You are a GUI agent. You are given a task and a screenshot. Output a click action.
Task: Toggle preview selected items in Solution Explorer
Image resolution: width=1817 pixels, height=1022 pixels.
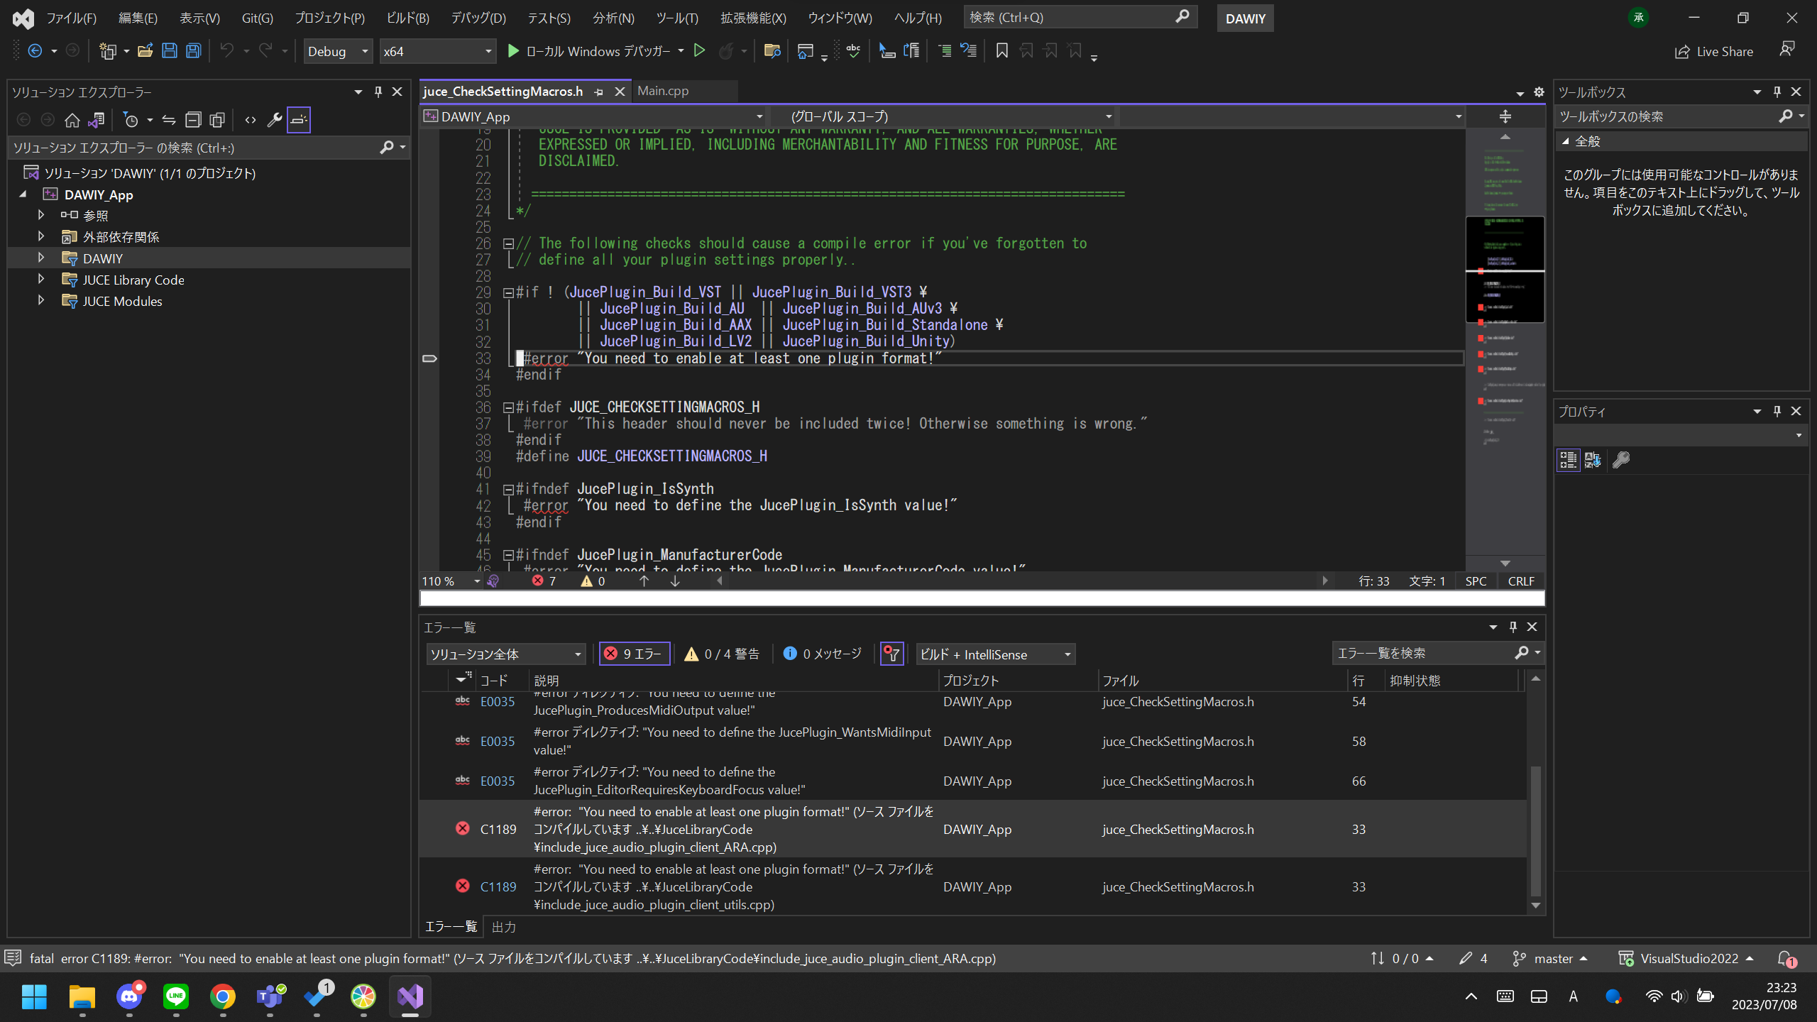click(x=299, y=120)
